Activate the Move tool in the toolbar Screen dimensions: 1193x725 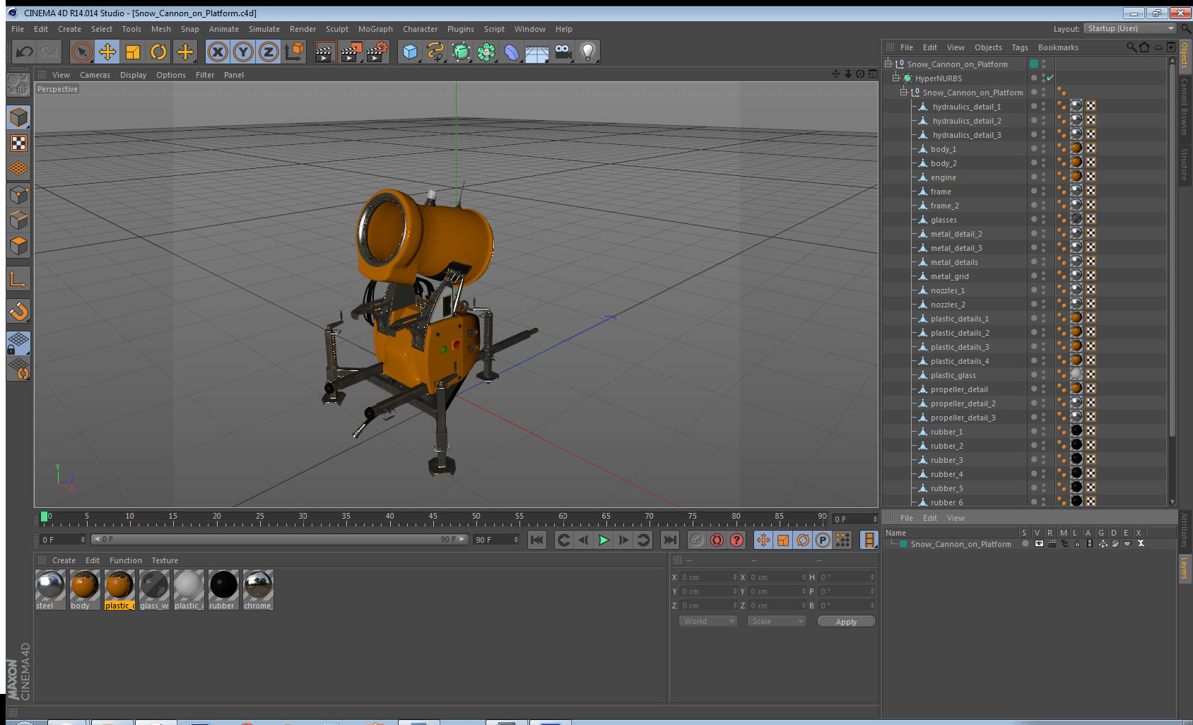tap(107, 52)
